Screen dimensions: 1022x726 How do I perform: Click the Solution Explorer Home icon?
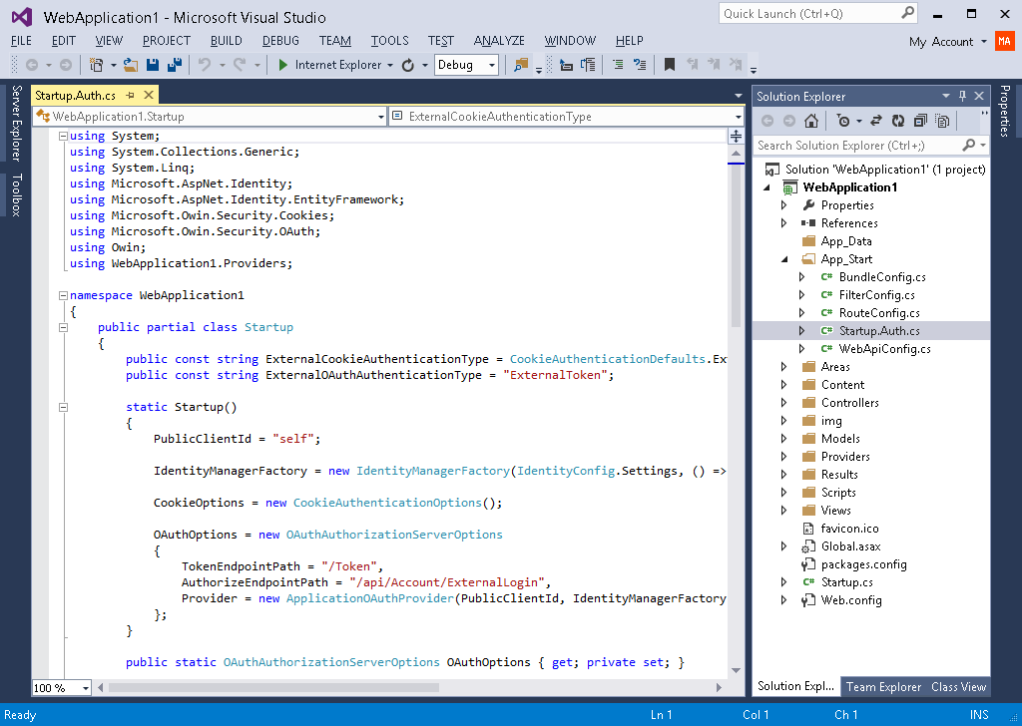(x=811, y=121)
